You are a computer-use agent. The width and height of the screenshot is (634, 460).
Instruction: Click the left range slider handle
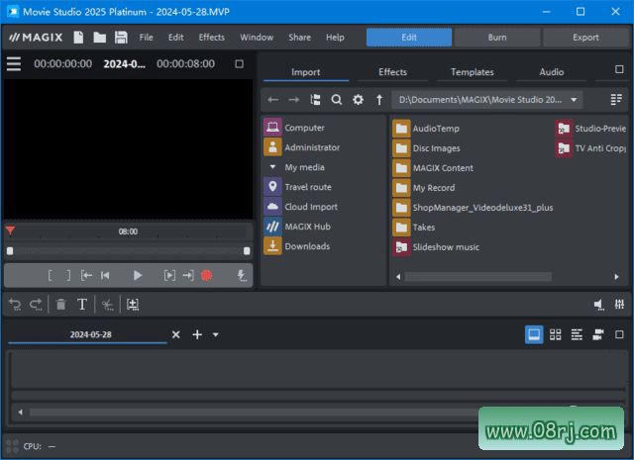click(x=10, y=251)
